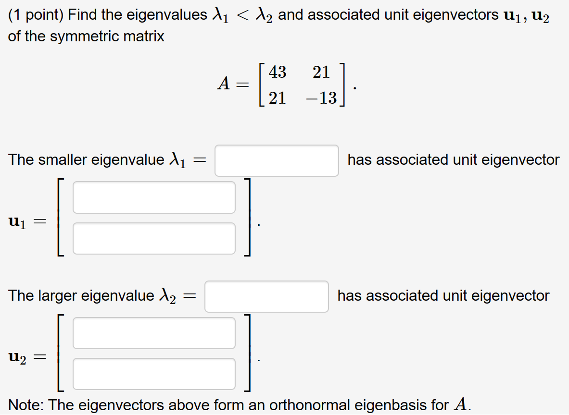The image size is (569, 415).
Task: Click the top component field of u2
Action: point(154,333)
